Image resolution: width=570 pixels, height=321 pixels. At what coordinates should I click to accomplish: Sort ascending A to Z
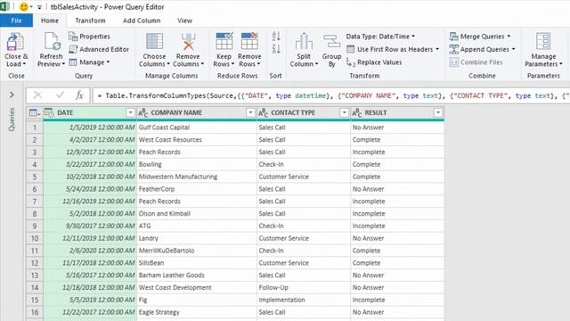point(276,36)
